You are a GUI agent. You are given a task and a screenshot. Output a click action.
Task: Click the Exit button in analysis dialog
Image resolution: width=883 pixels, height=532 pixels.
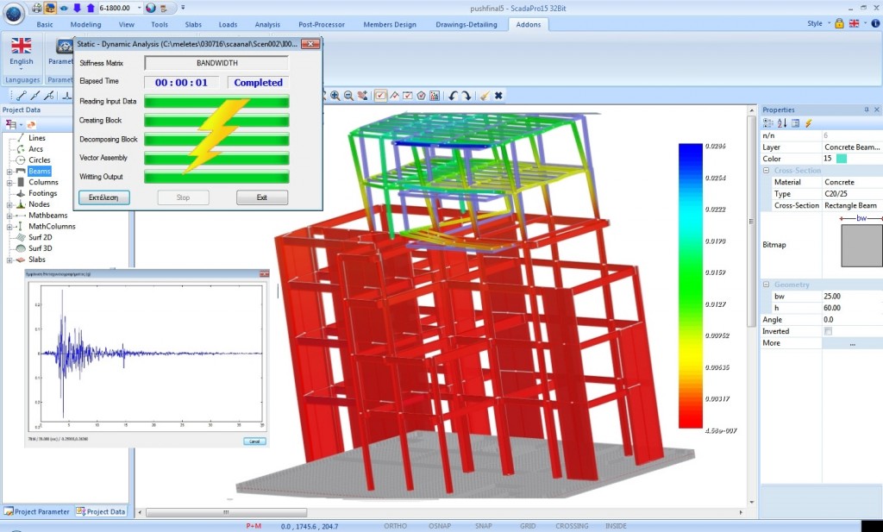pyautogui.click(x=261, y=197)
